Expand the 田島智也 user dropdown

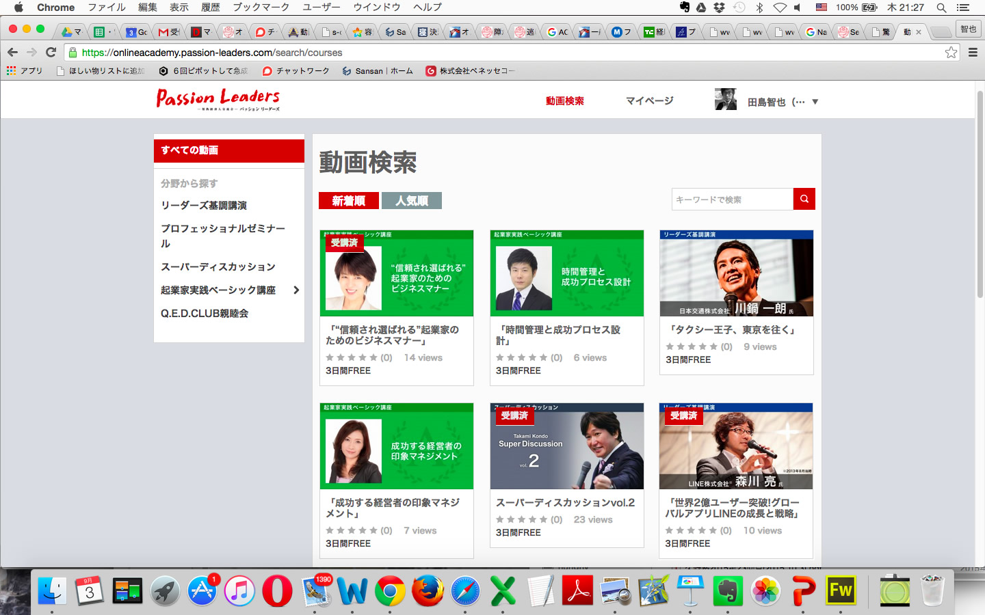pos(815,102)
